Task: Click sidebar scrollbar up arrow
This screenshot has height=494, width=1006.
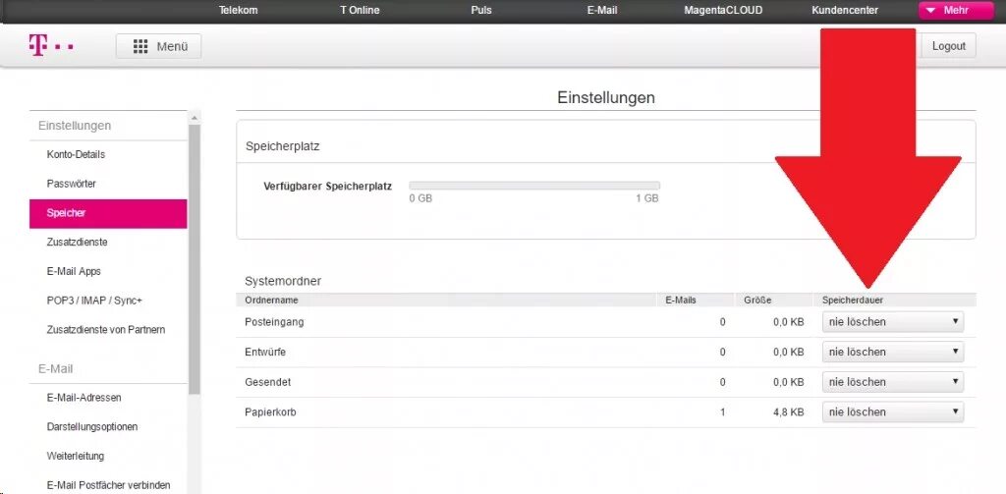Action: pos(195,118)
